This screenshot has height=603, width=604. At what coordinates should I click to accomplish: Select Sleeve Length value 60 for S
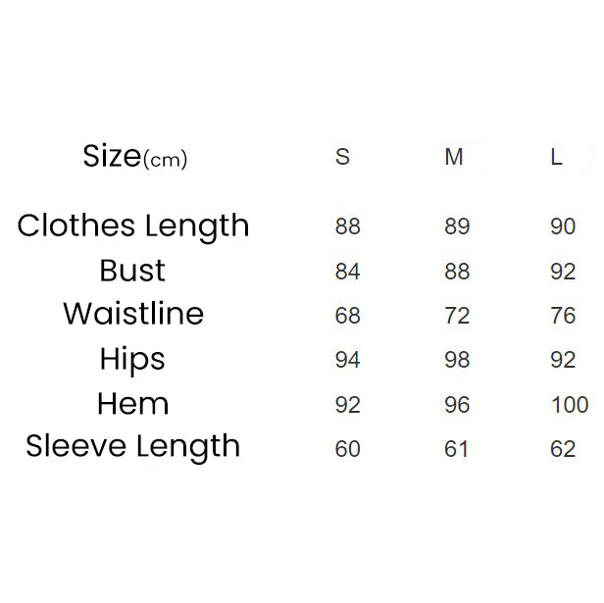(x=348, y=449)
